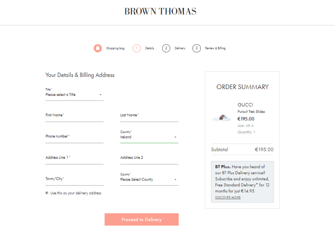
Task: Uncheck 'Use this as your delivery address'
Action: click(x=47, y=193)
